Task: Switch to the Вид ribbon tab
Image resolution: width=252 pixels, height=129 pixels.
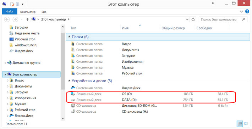Action: 44,12
